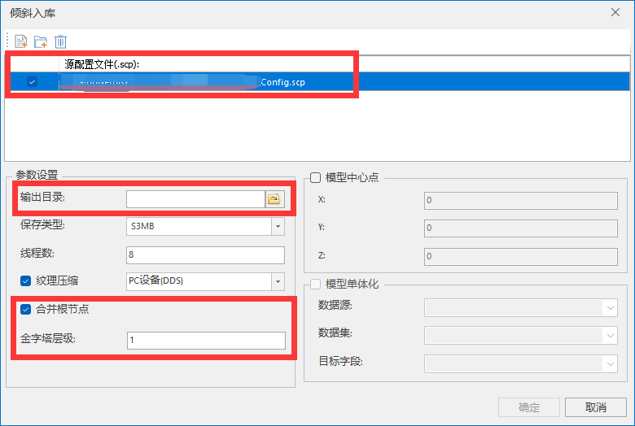Open the PC设备(DDS) texture compression dropdown
The height and width of the screenshot is (426, 635).
[278, 281]
